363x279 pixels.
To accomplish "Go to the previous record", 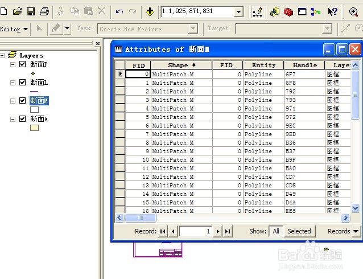I will [173, 231].
